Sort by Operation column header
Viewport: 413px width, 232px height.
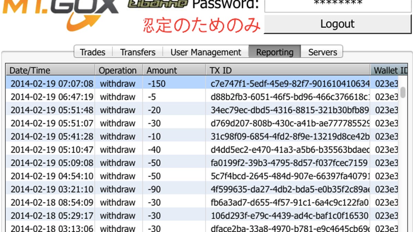pos(118,70)
